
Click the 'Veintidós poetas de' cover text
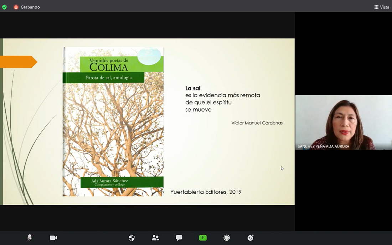coord(109,60)
